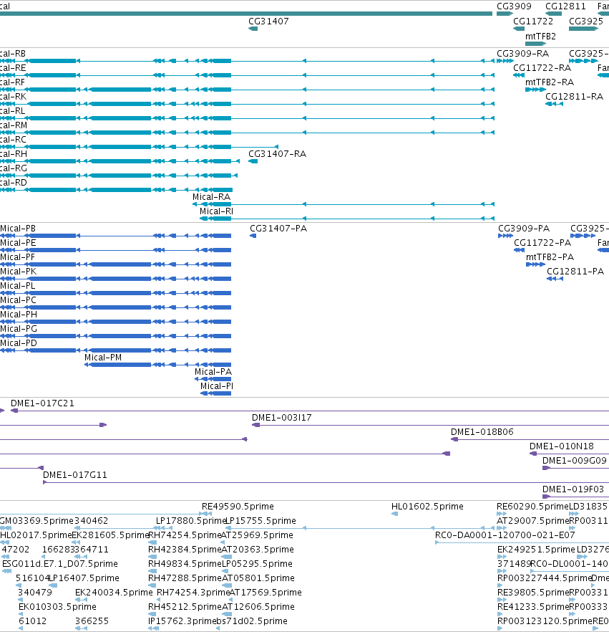This screenshot has width=609, height=632.
Task: Select the Mical-PD protein label
Action: 19,343
